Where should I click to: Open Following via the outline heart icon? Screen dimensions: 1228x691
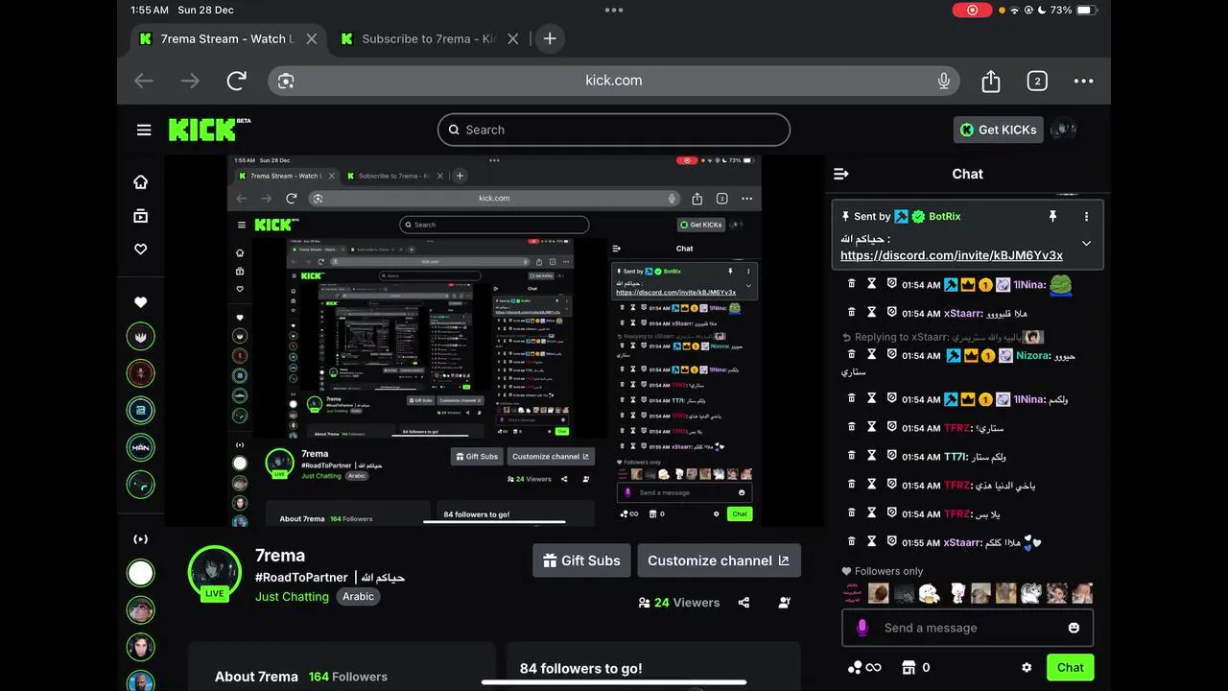tap(140, 249)
